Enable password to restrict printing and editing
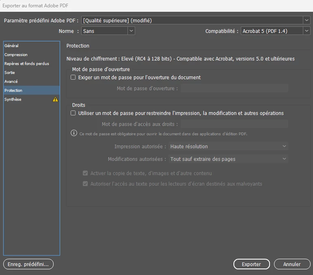 coord(73,113)
